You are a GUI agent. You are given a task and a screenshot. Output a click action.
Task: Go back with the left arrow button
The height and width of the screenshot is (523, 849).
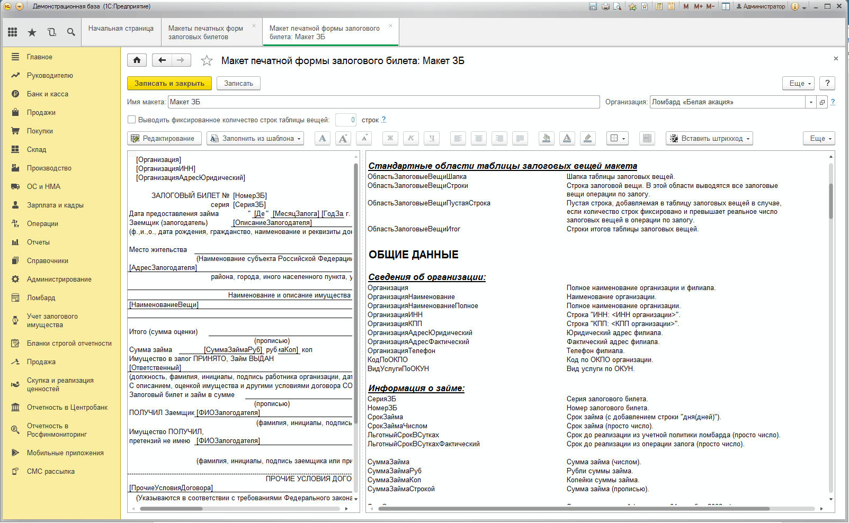[162, 60]
